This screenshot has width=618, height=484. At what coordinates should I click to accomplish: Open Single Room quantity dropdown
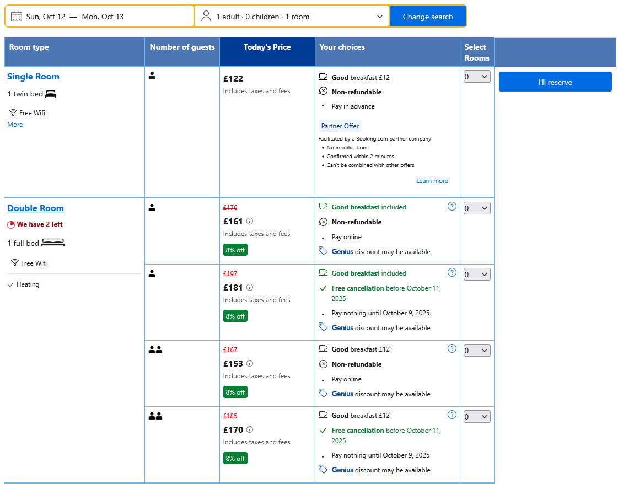[x=477, y=77]
